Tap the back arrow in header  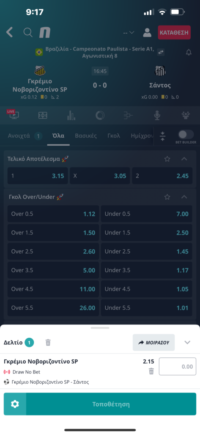(9, 32)
